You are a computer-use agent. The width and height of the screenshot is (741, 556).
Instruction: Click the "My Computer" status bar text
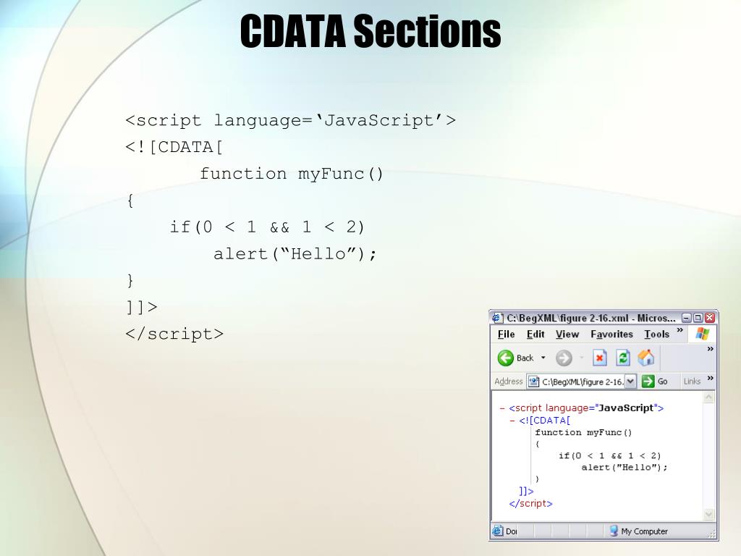644,531
